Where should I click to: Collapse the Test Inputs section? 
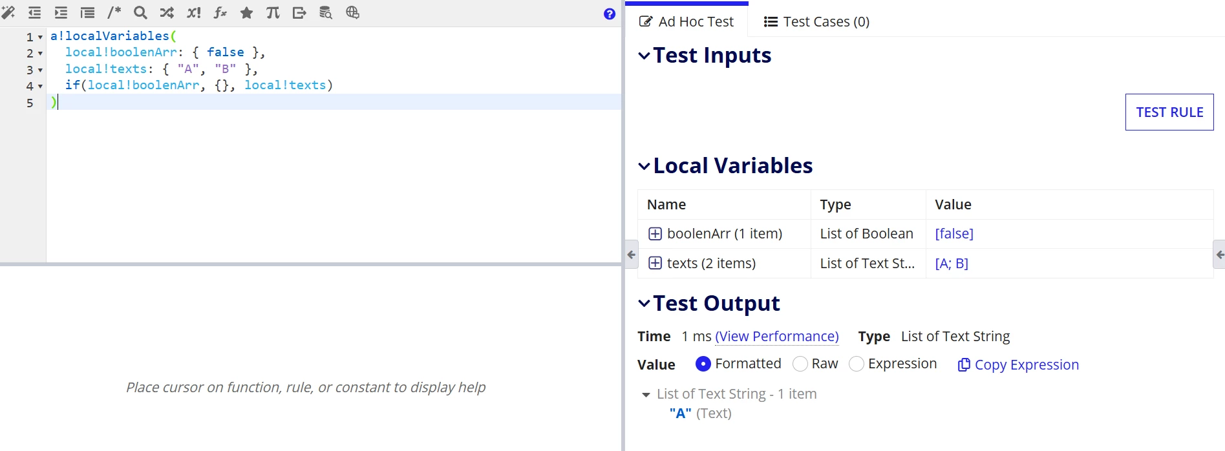coord(644,56)
